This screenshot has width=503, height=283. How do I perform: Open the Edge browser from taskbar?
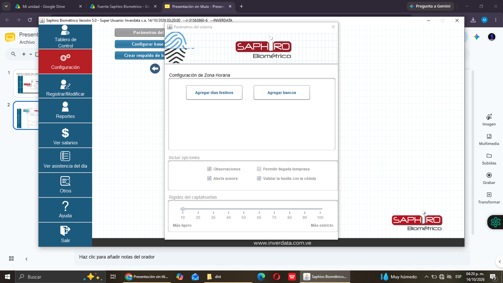pos(261,277)
